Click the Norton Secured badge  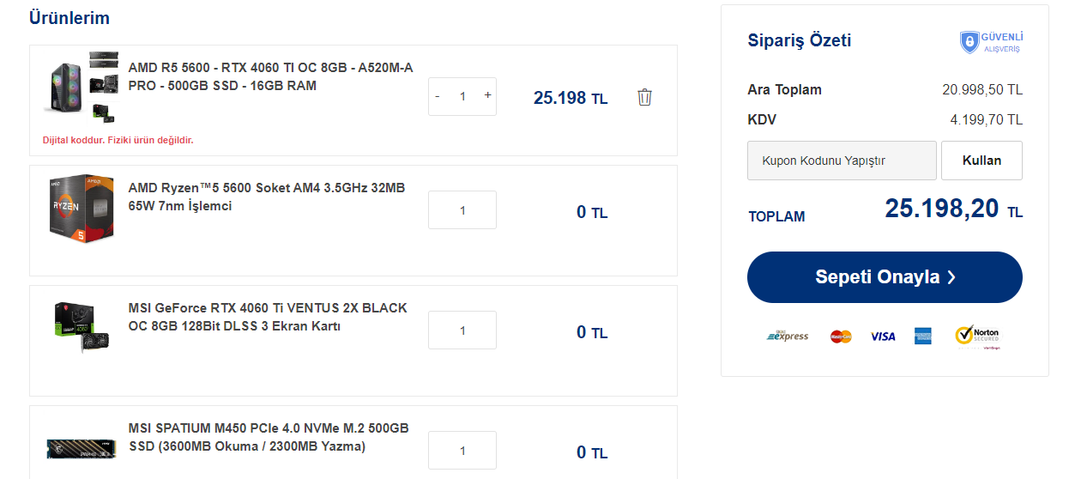coord(977,337)
